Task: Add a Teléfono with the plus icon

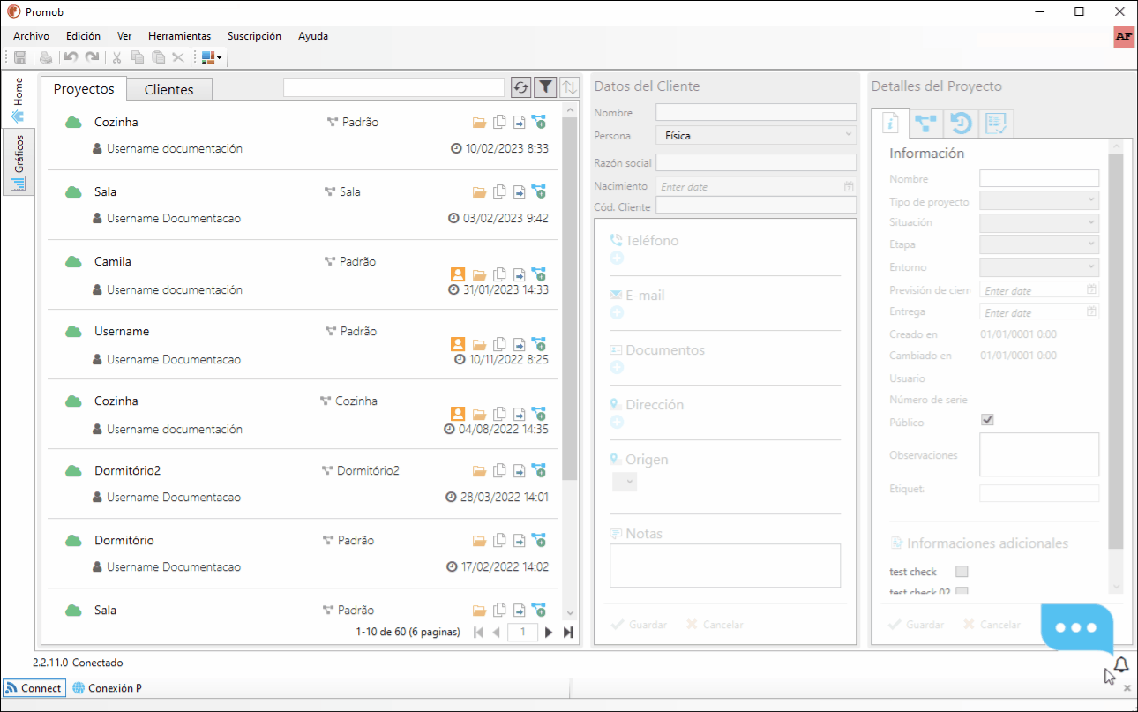Action: (617, 259)
